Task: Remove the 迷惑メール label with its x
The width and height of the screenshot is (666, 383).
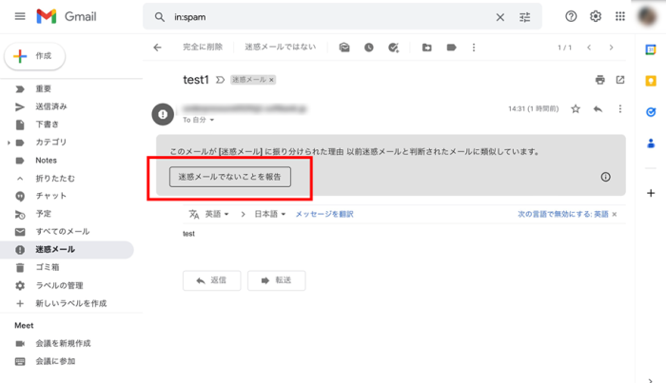Action: tap(271, 81)
